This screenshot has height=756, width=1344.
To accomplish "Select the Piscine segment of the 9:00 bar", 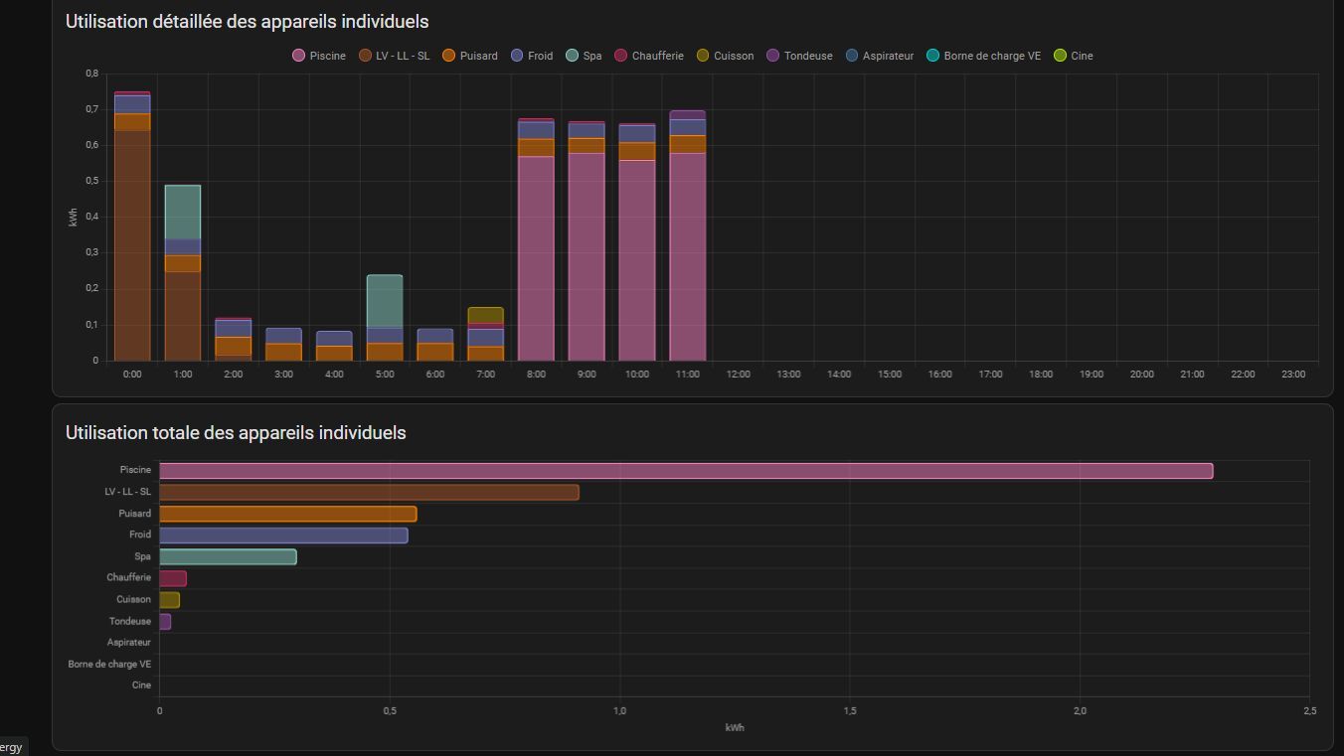I will click(x=587, y=256).
